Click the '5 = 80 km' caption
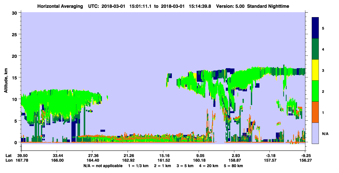This screenshot has height=173, width=339. [x=234, y=166]
